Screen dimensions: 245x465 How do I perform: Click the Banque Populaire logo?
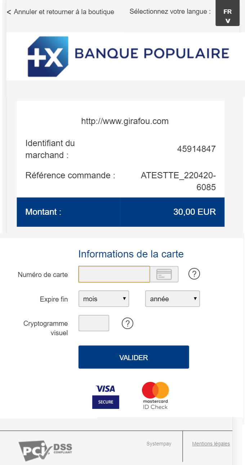pyautogui.click(x=129, y=56)
